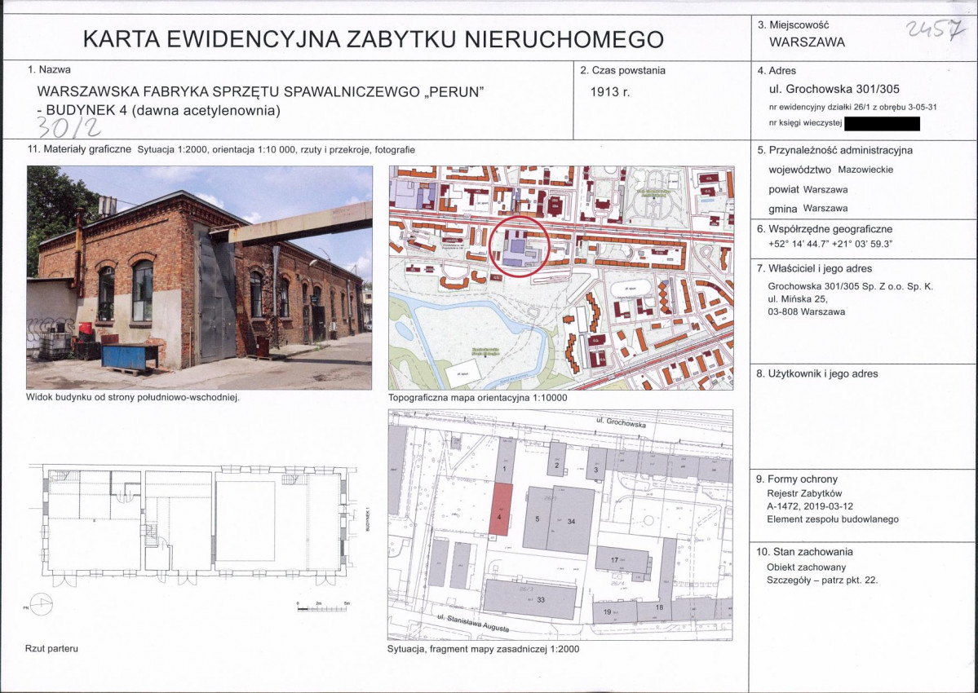The width and height of the screenshot is (978, 693).
Task: Click building number 18 on the site map
Action: click(659, 607)
